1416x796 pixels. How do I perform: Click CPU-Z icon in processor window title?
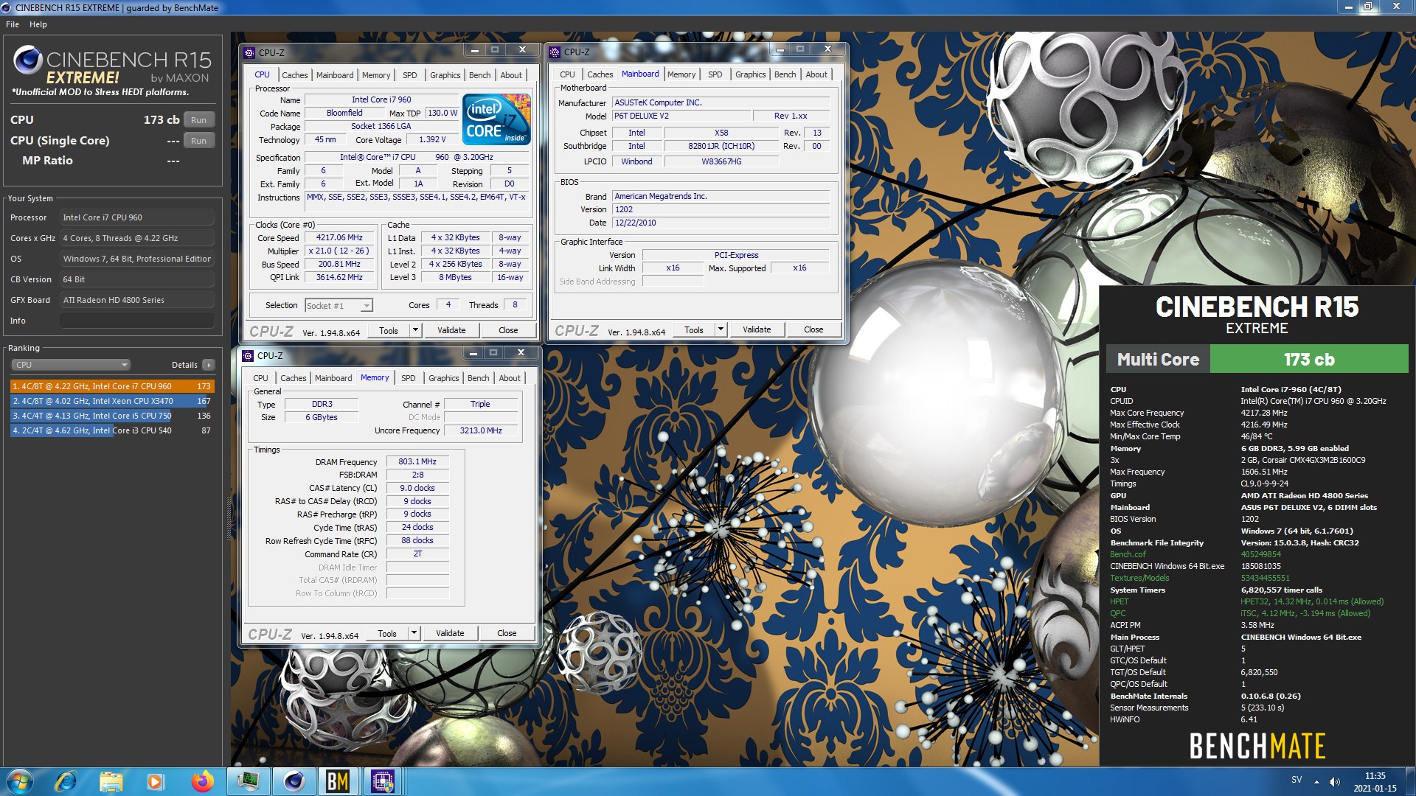pyautogui.click(x=249, y=52)
